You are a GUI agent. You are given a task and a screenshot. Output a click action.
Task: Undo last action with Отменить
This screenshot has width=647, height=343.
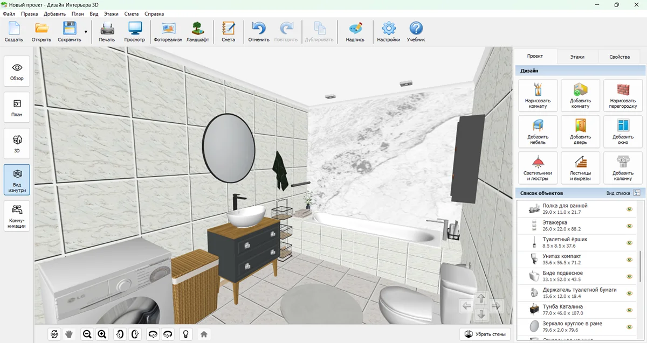(x=259, y=32)
